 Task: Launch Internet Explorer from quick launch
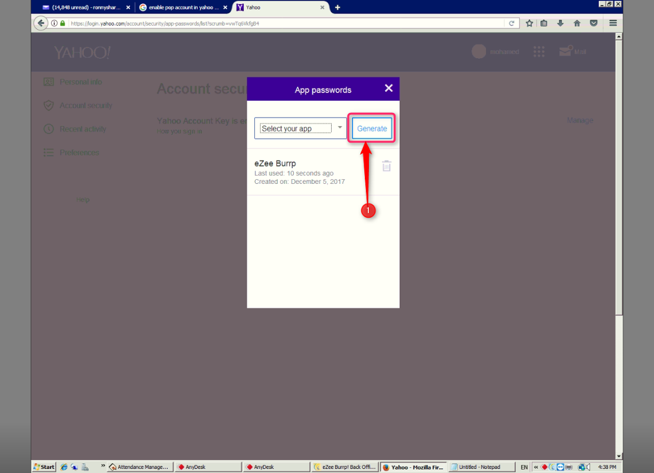pos(64,467)
